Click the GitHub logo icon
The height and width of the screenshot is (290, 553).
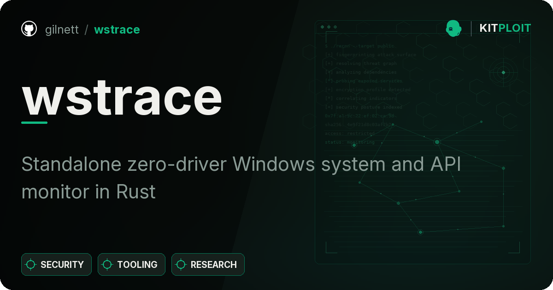pos(29,29)
